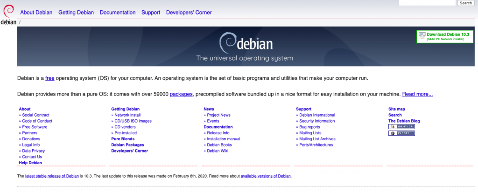Open Ports/Architectures link
This screenshot has width=478, height=193.
[x=316, y=145]
